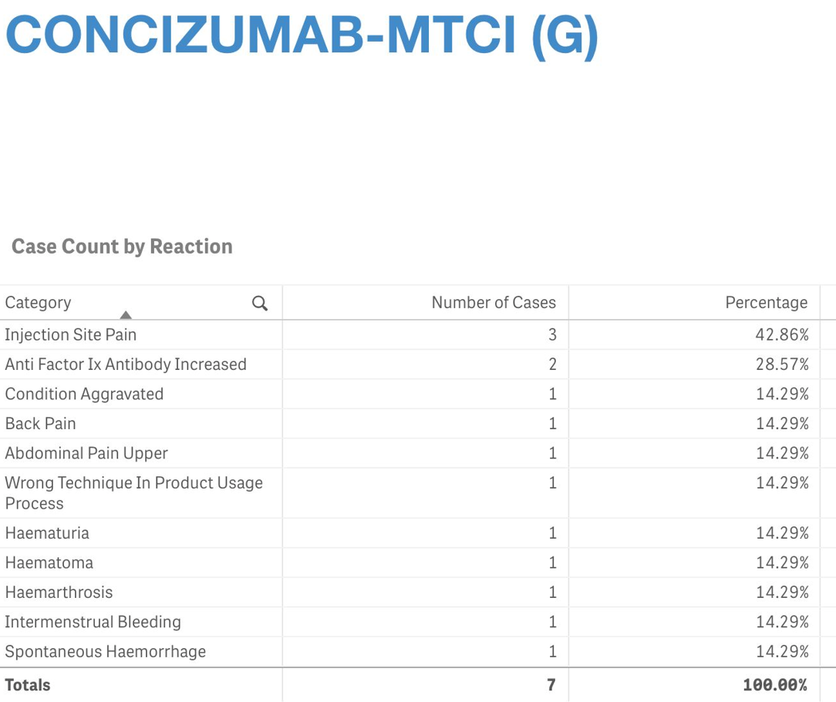The height and width of the screenshot is (702, 836).
Task: Sort by the Category column header
Action: coord(38,303)
